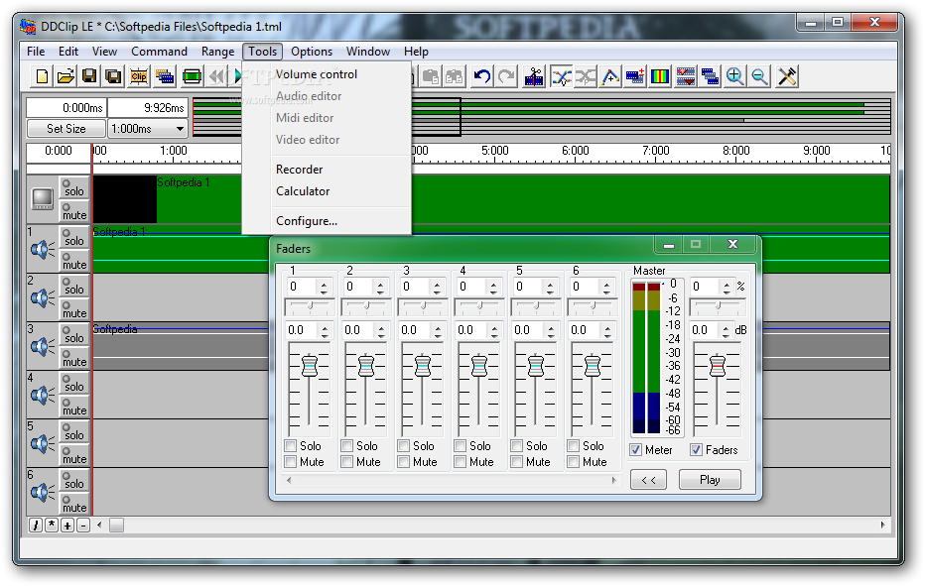Click the Clip toolbar icon

139,76
